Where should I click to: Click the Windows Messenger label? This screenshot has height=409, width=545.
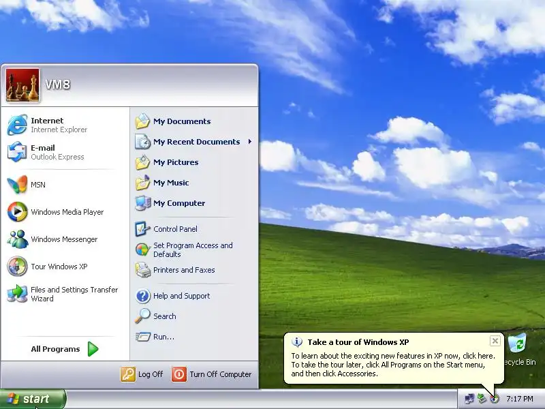click(64, 239)
